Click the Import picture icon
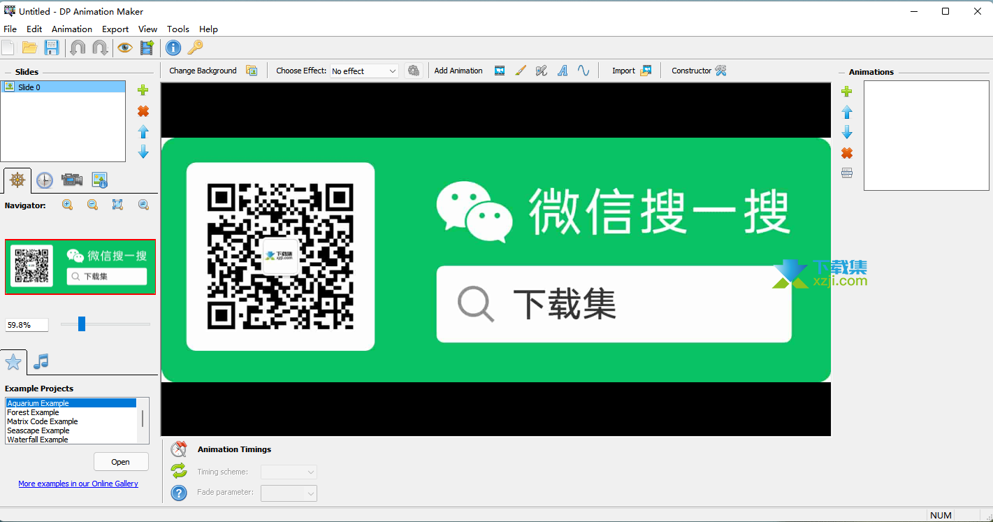This screenshot has height=522, width=993. [x=646, y=71]
